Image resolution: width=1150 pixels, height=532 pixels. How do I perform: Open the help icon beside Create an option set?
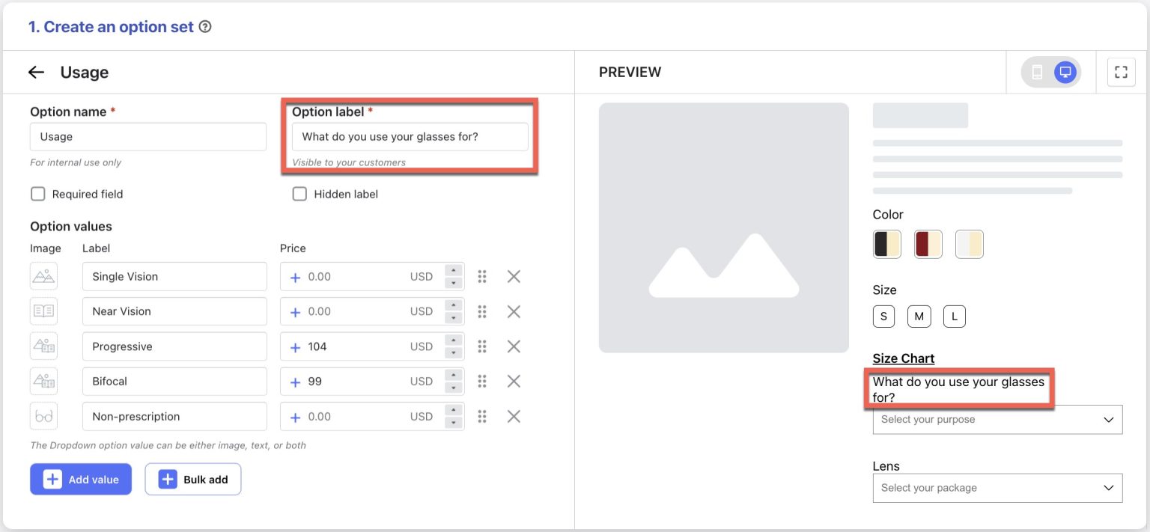coord(204,25)
